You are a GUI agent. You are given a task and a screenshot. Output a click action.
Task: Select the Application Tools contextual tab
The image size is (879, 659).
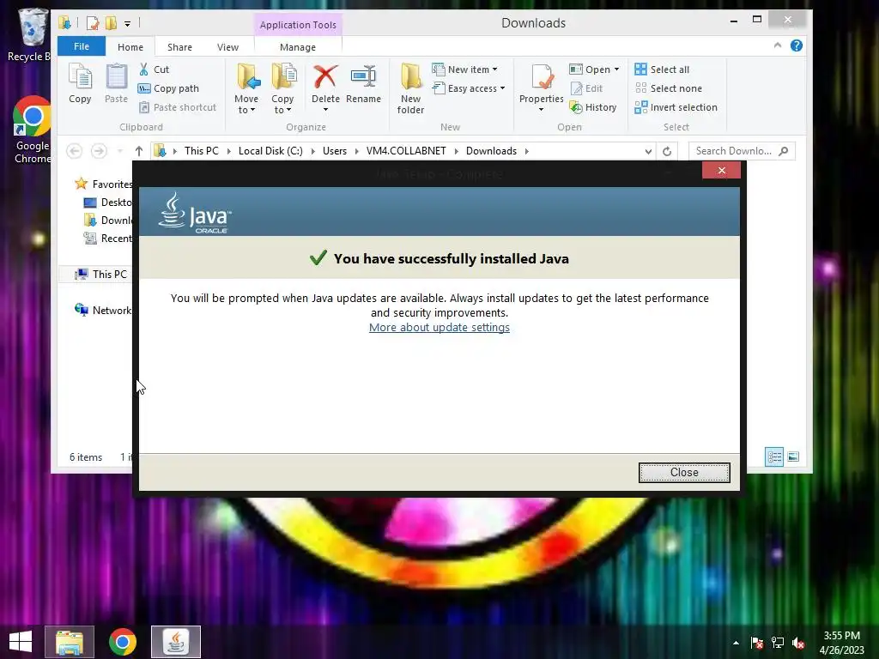coord(298,25)
